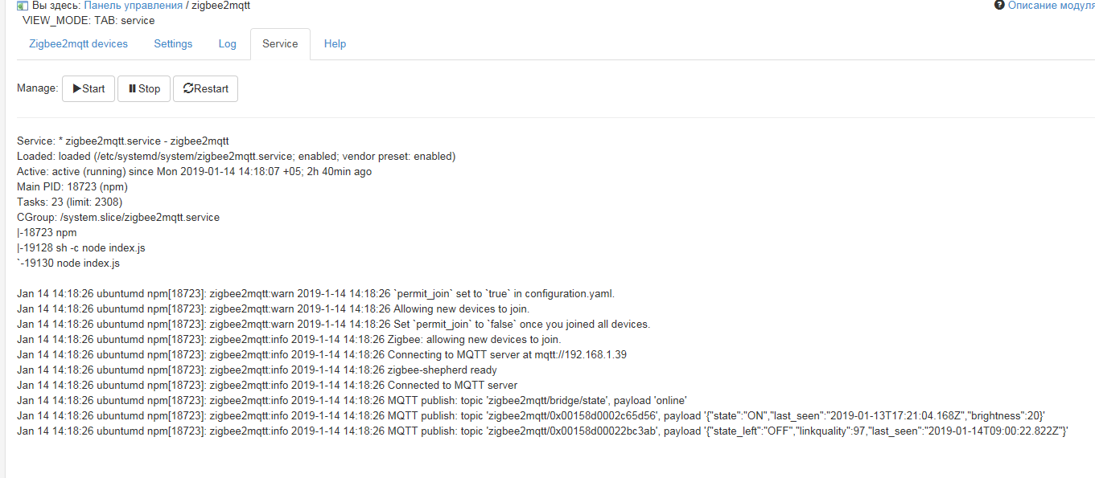Click the 'Manage:' label
Screen dimensions: 1095x478
point(37,88)
